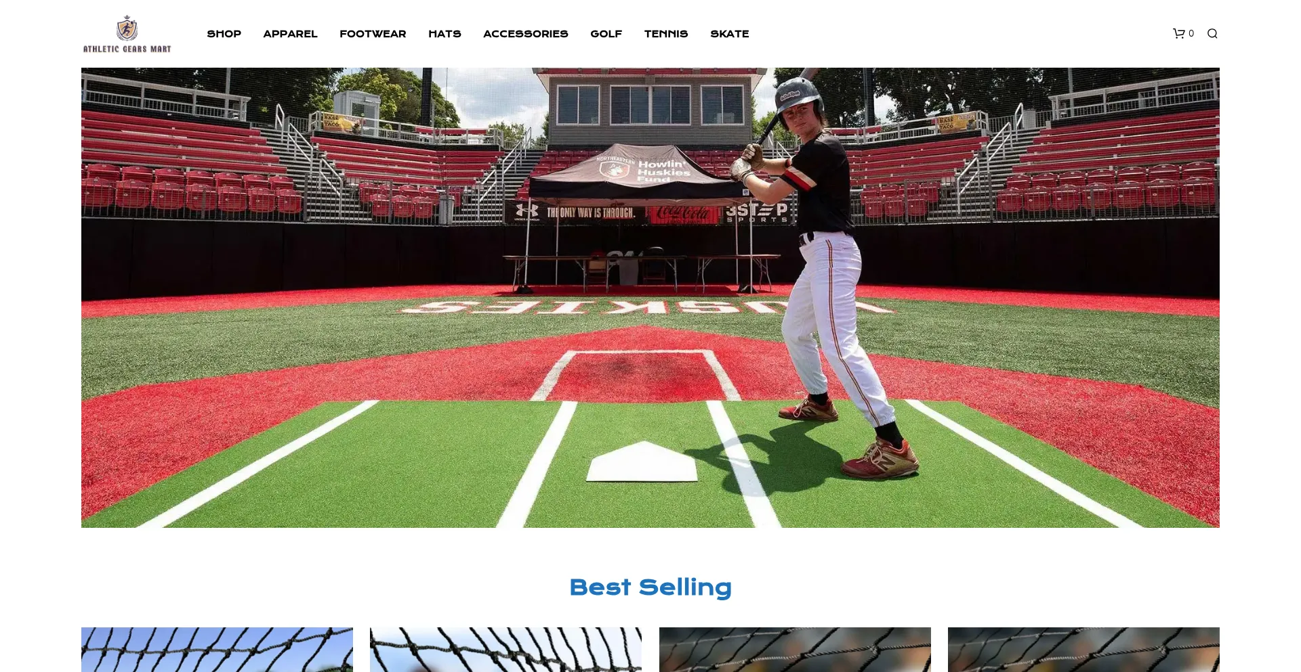Click the Best Selling heading
1301x672 pixels.
(x=650, y=587)
